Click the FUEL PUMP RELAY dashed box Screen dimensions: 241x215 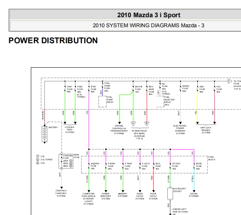pos(102,102)
